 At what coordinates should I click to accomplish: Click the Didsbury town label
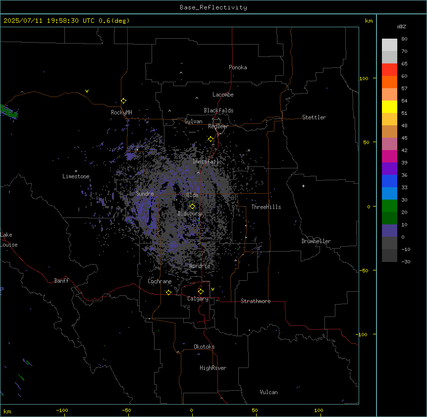tap(190, 213)
